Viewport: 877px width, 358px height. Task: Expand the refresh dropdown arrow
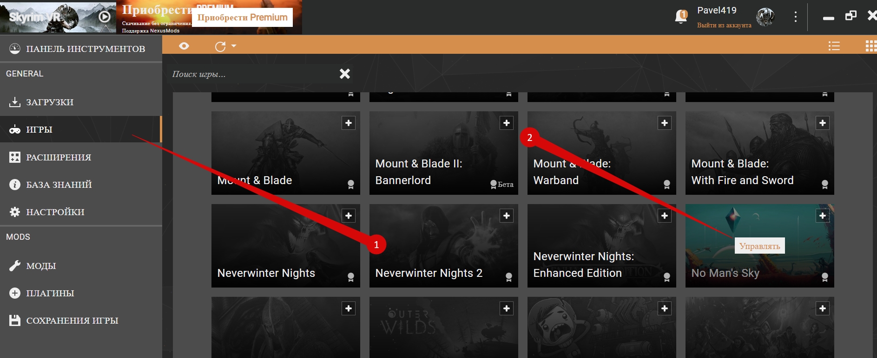click(233, 46)
